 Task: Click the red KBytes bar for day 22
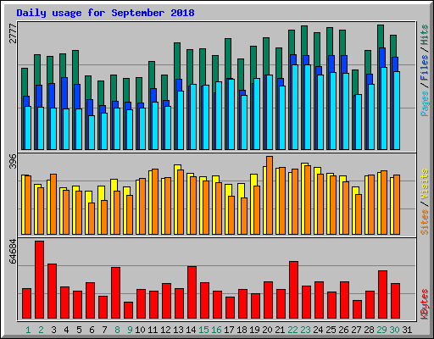(294, 290)
